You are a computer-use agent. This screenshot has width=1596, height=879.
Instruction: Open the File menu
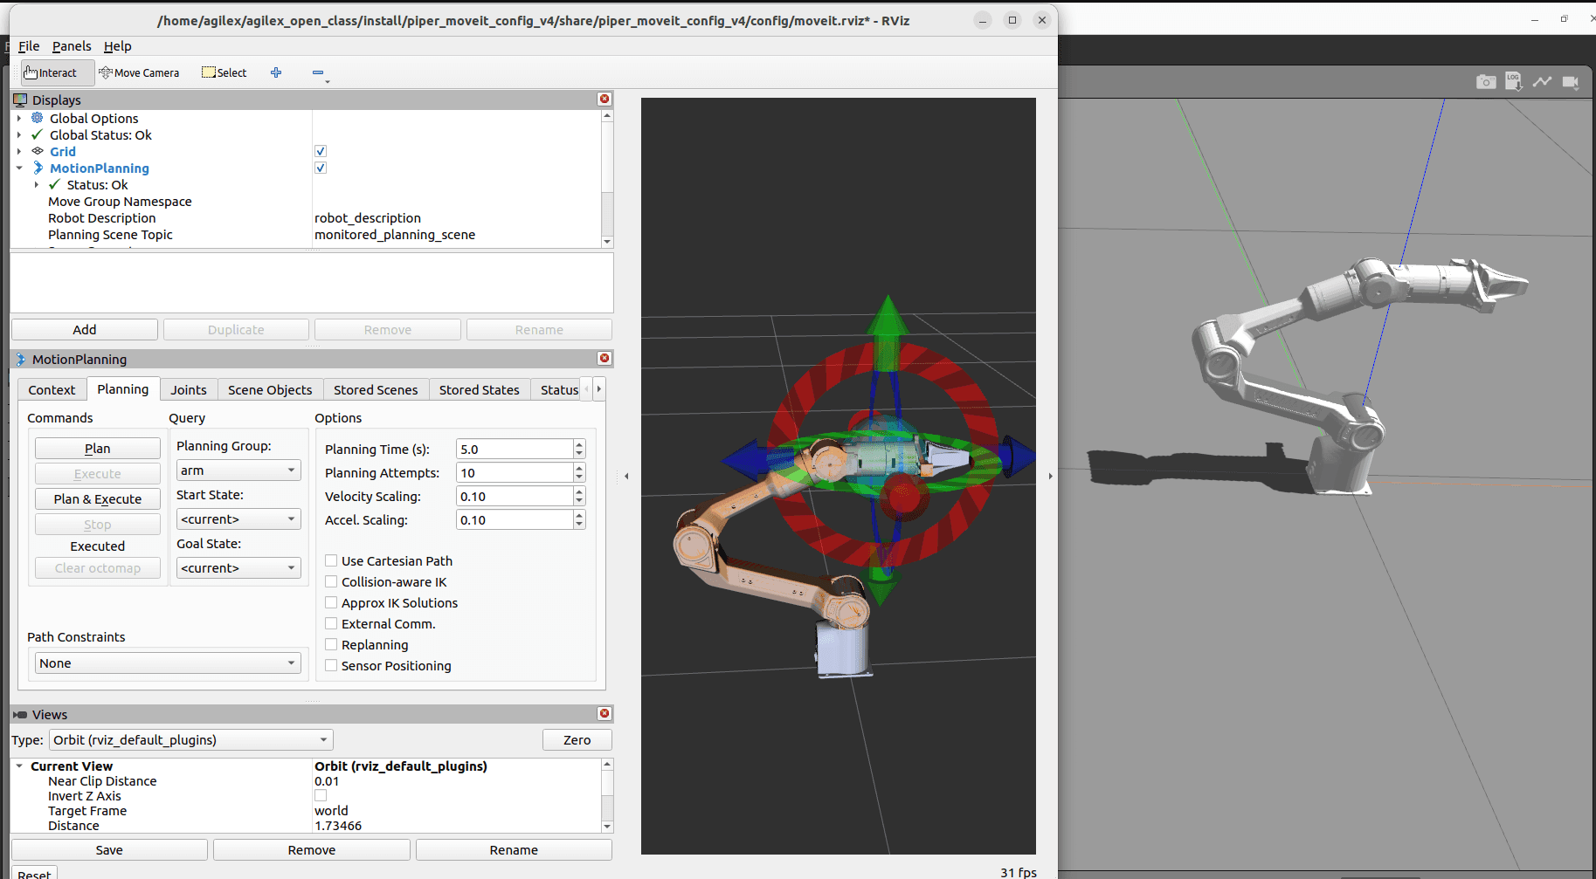tap(29, 46)
